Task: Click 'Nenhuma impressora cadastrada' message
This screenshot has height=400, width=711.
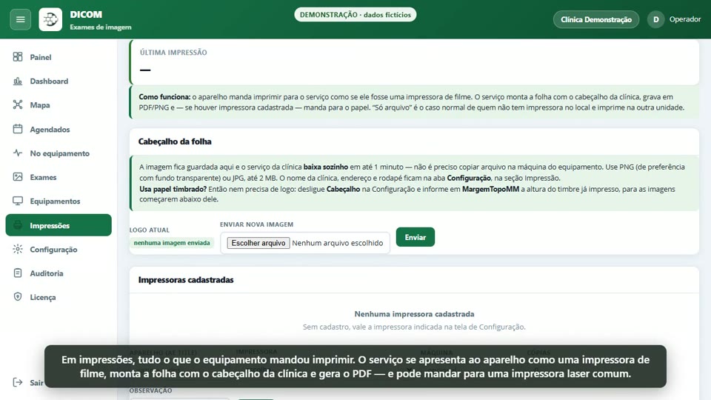Action: pyautogui.click(x=415, y=314)
